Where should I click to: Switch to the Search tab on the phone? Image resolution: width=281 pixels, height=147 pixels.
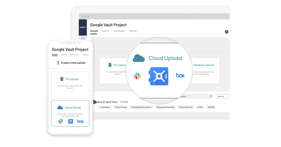click(x=64, y=55)
